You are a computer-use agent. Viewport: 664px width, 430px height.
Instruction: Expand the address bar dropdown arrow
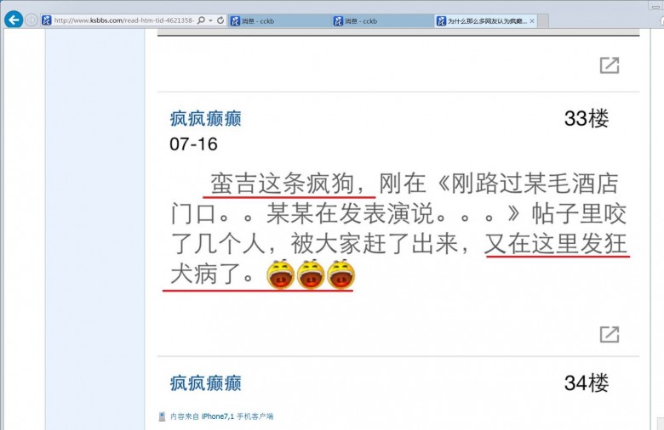point(210,20)
